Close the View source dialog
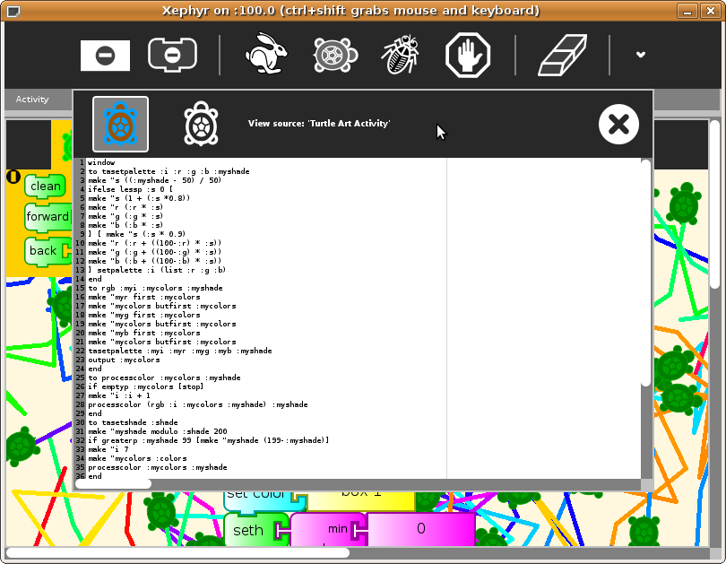 (618, 125)
